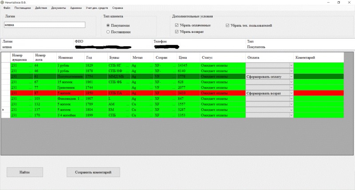Click price cell 14345

(189, 65)
